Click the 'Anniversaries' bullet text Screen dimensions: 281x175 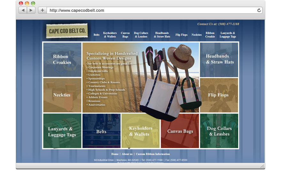point(96,105)
